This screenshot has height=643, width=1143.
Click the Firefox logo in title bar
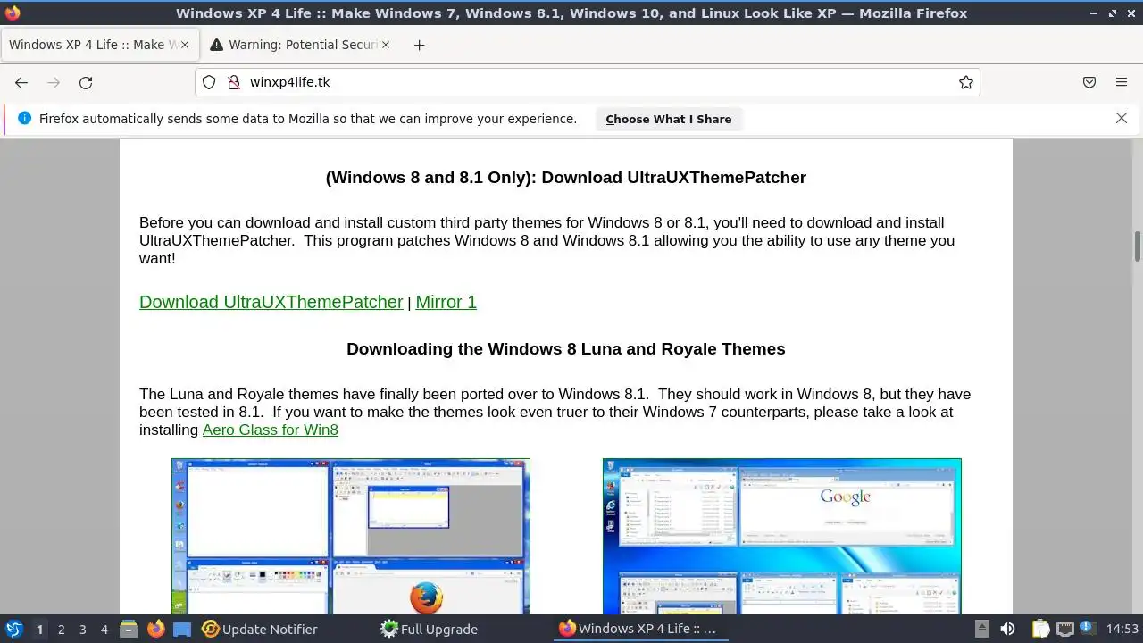(x=13, y=13)
